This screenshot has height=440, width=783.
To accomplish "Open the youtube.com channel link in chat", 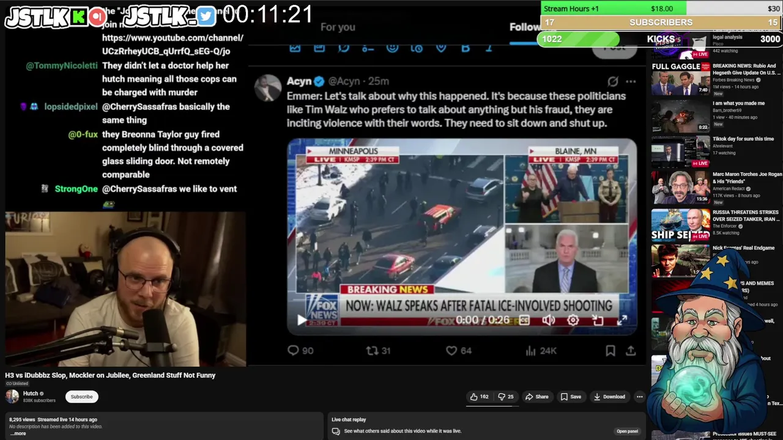I will 173,45.
